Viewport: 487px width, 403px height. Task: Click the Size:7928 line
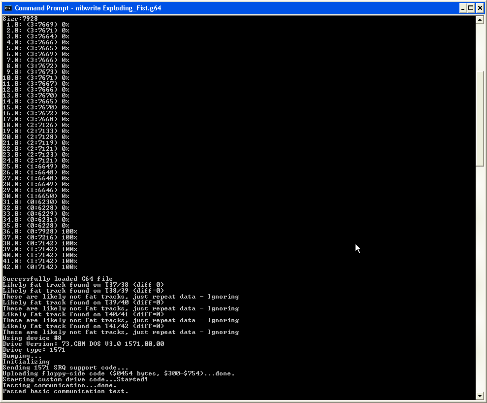point(20,19)
